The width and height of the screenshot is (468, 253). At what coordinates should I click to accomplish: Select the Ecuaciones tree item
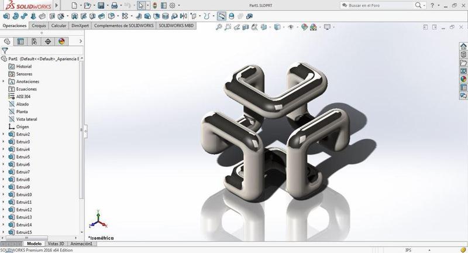tap(26, 89)
